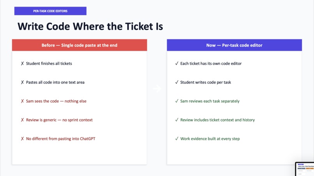Screen dimensions: 314x176
Task: Click the checkmark beside Review includes ticket context
Action: pyautogui.click(x=176, y=120)
